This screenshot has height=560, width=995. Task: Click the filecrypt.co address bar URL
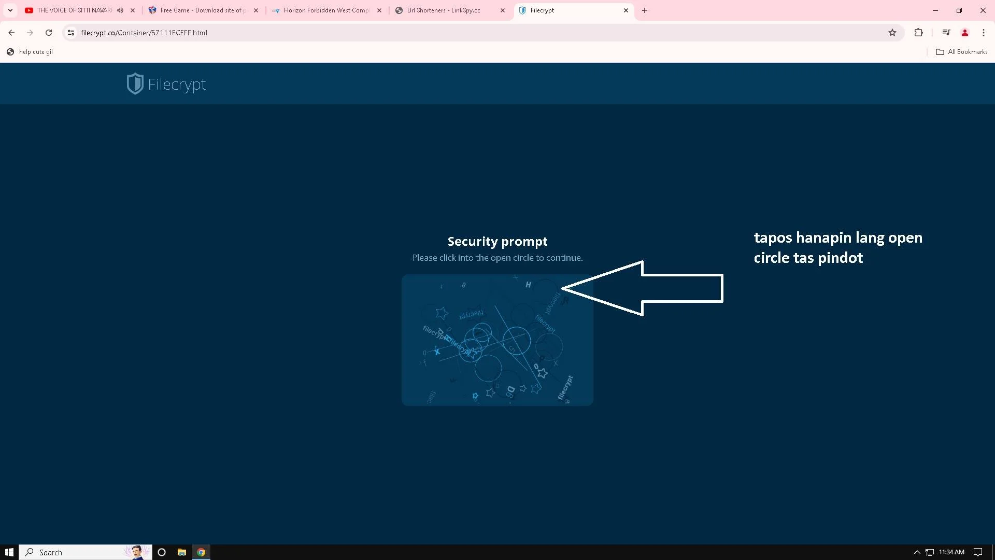[x=144, y=33]
